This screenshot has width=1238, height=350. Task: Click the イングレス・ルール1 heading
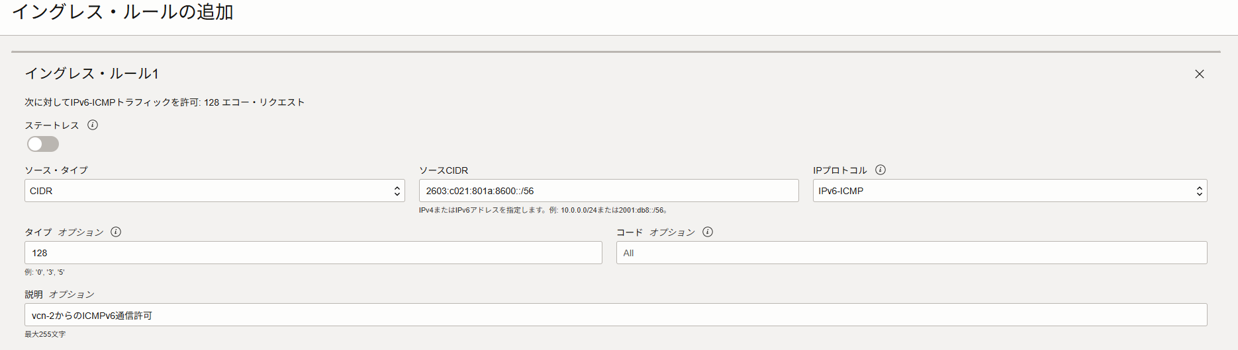pos(92,73)
